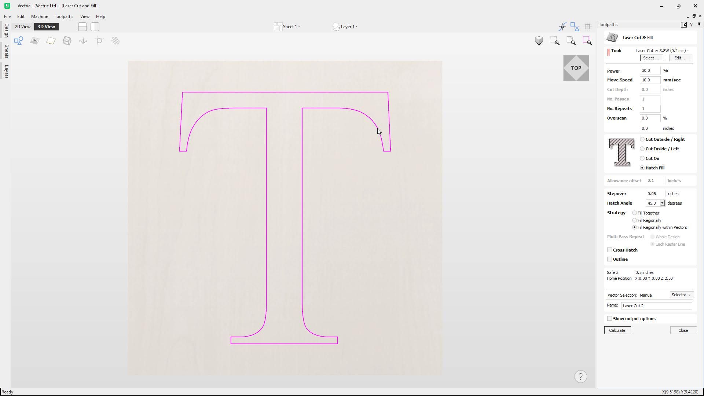
Task: Click the zoom to sheet icon
Action: [571, 41]
